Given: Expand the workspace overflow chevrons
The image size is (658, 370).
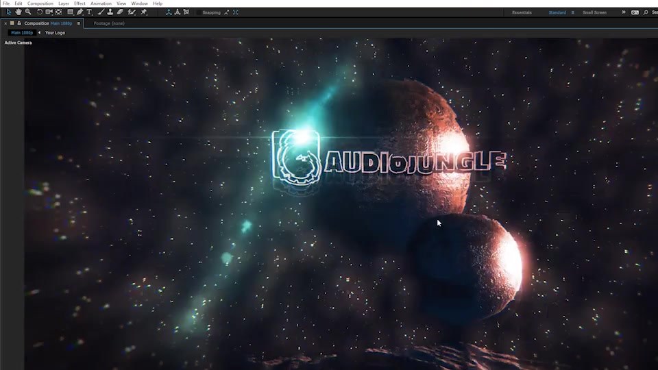Looking at the screenshot, I should tap(624, 12).
